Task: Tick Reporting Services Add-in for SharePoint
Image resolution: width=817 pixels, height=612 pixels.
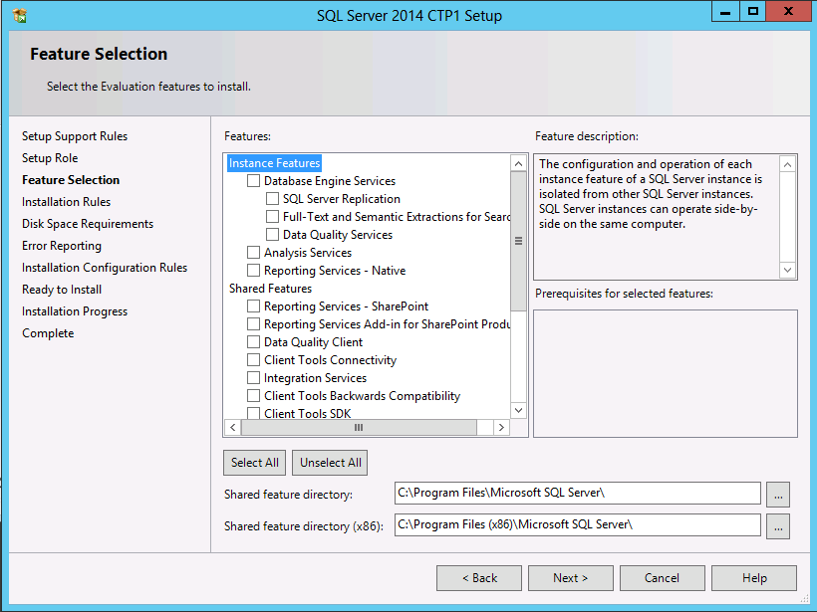Action: (x=253, y=324)
